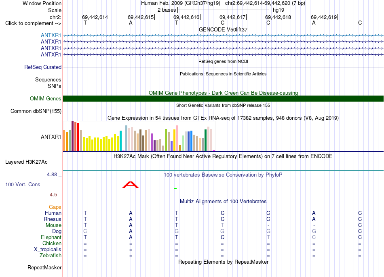This screenshot has height=277, width=384.
Task: Click the cyan GTEx expression bar
Action: coord(120,141)
